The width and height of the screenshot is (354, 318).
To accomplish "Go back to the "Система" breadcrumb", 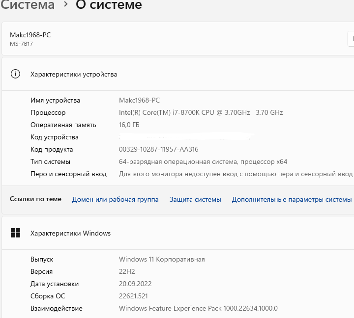I will 28,5.
